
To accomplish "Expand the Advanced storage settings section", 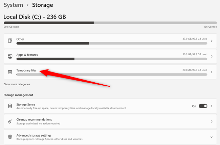I will tap(212, 137).
